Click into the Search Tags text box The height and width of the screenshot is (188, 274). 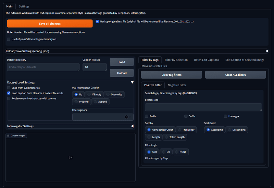(203, 107)
